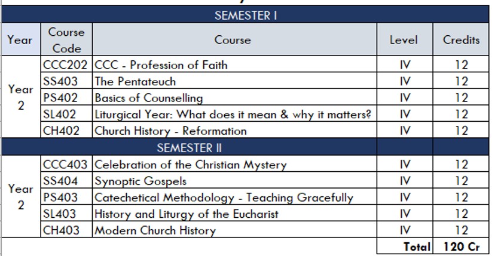Screen dimensions: 492x256
Task: Click the Credits column header
Action: (461, 41)
